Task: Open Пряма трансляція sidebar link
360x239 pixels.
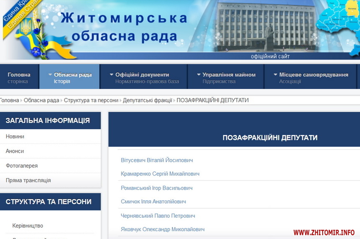Action: coord(28,180)
